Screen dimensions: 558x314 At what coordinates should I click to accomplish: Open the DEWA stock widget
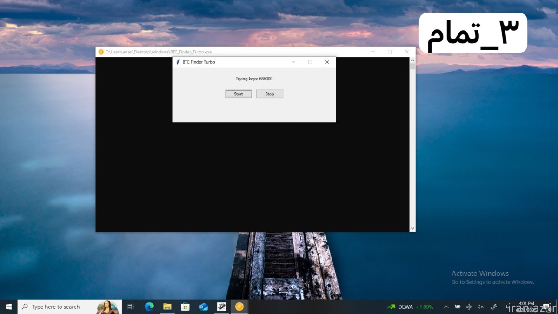coord(410,307)
